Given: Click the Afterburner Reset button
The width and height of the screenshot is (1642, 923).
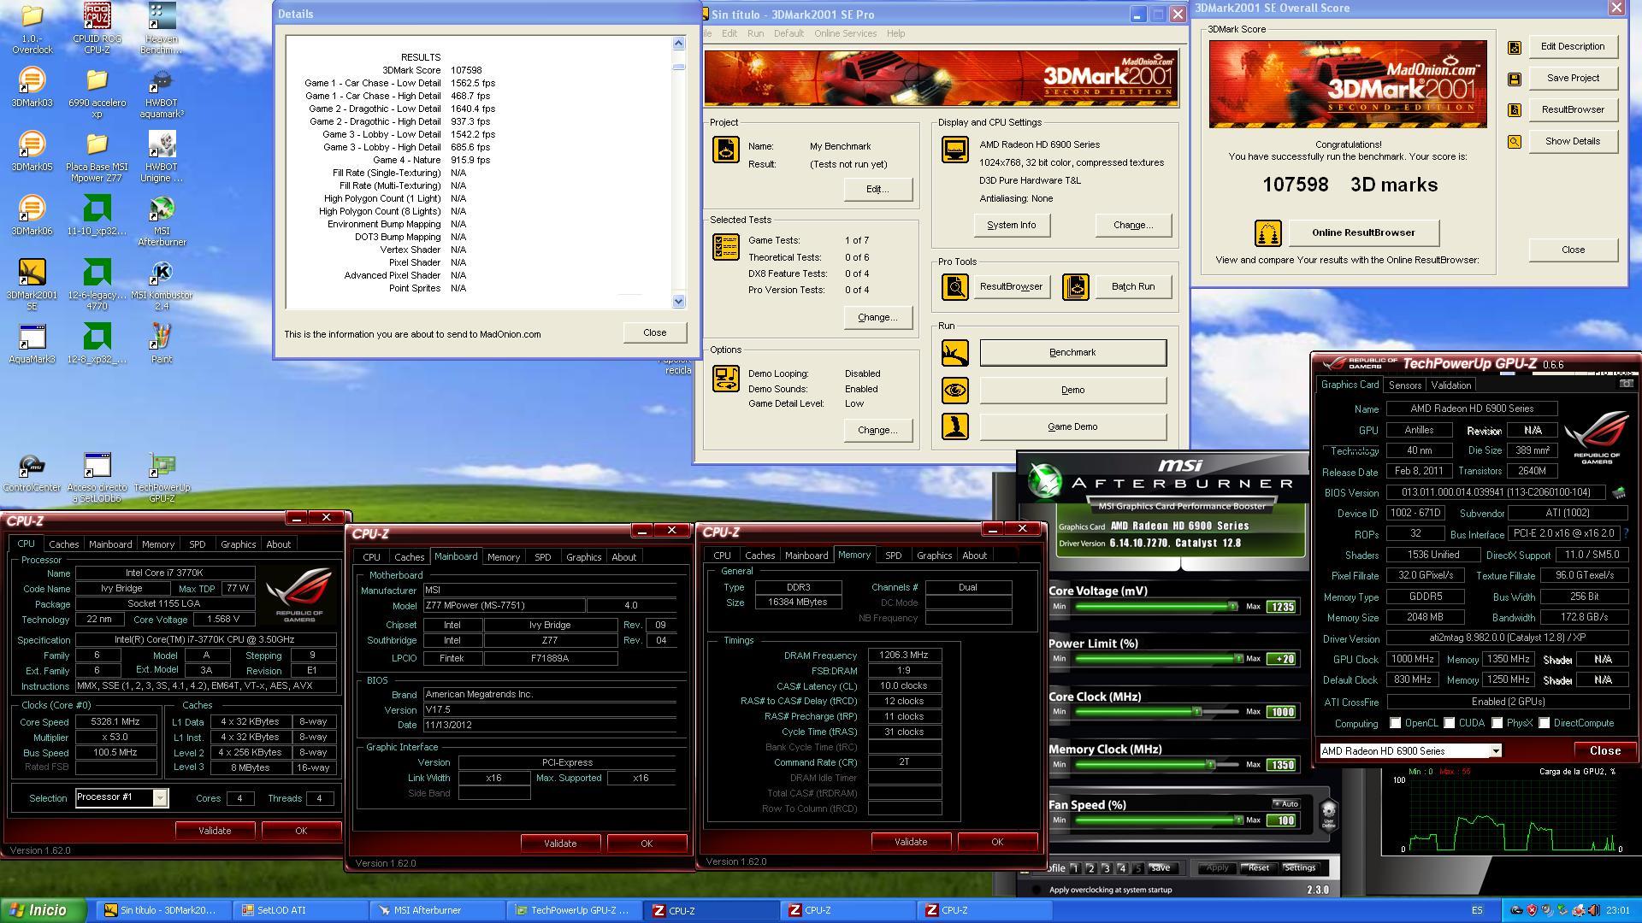Looking at the screenshot, I should (x=1258, y=867).
